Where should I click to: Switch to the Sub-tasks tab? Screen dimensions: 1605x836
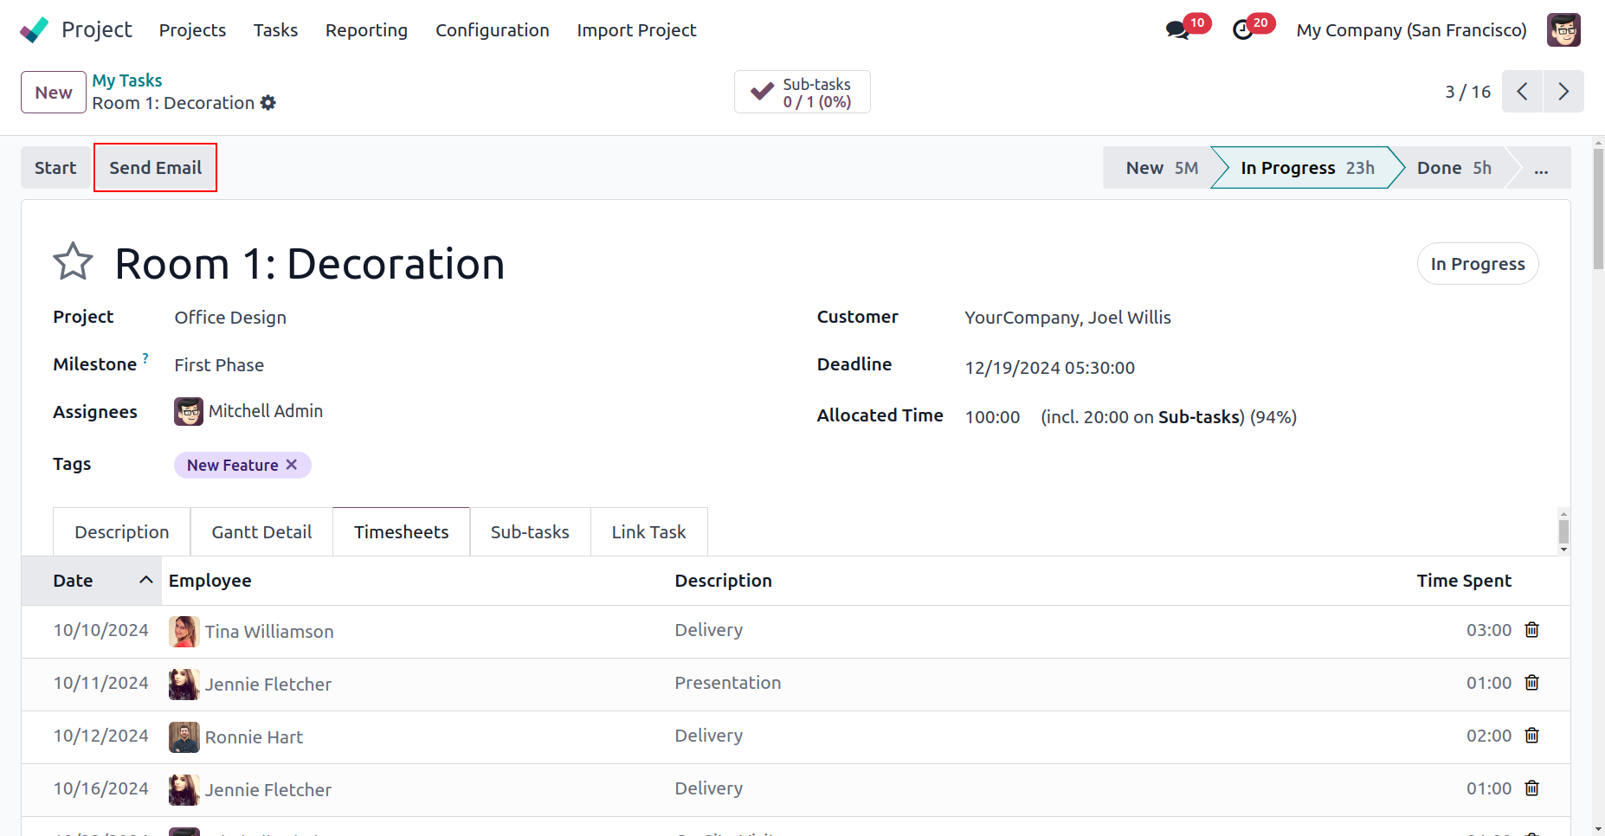(x=530, y=532)
